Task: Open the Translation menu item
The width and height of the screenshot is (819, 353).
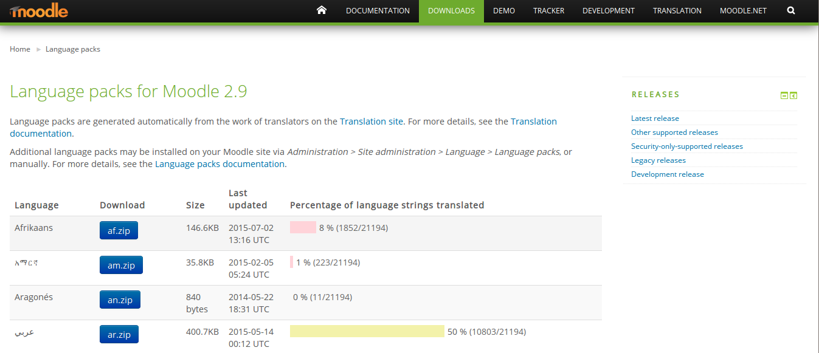Action: tap(677, 11)
